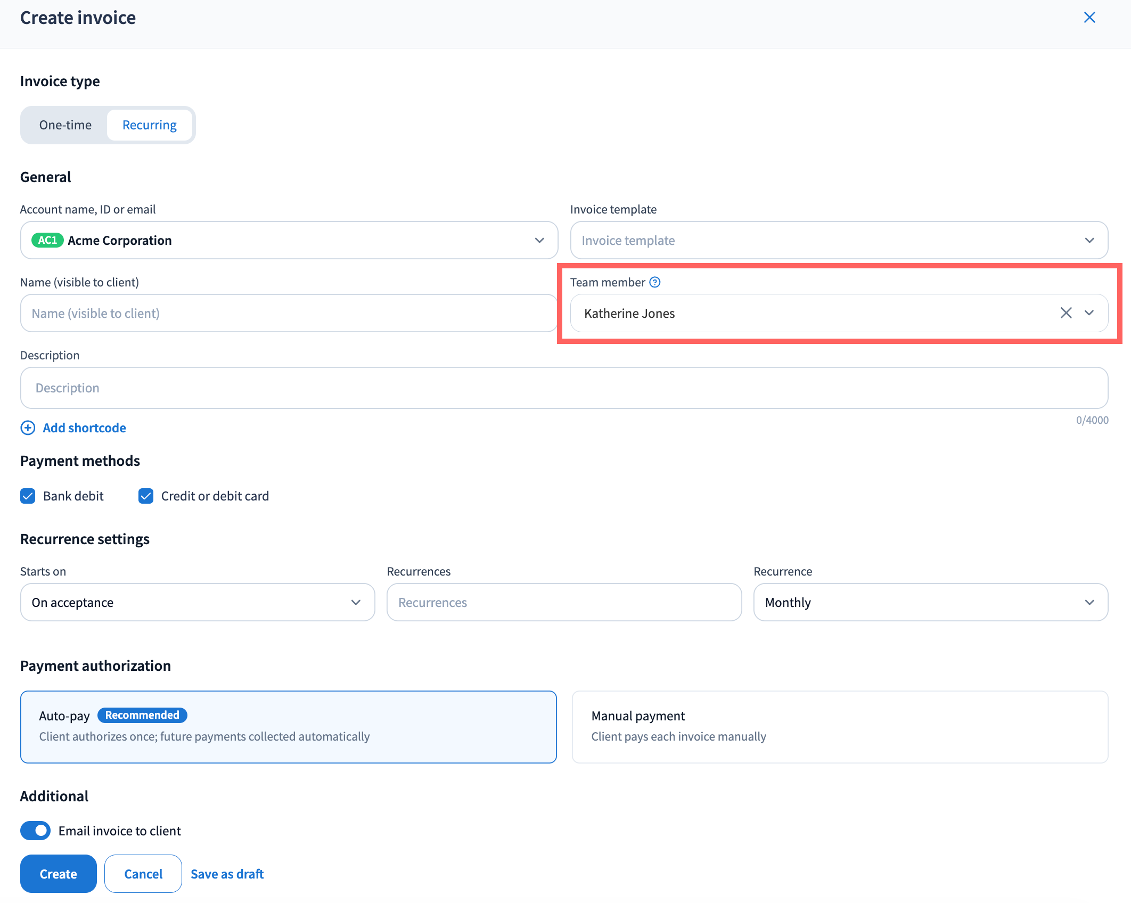Click the plus icon beside Add shortcode
This screenshot has height=903, width=1131.
pyautogui.click(x=28, y=428)
